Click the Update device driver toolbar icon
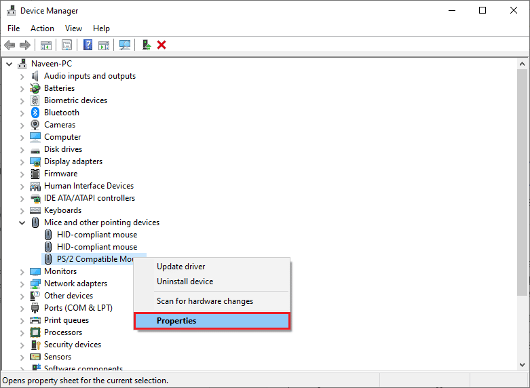The height and width of the screenshot is (388, 530). coord(147,45)
